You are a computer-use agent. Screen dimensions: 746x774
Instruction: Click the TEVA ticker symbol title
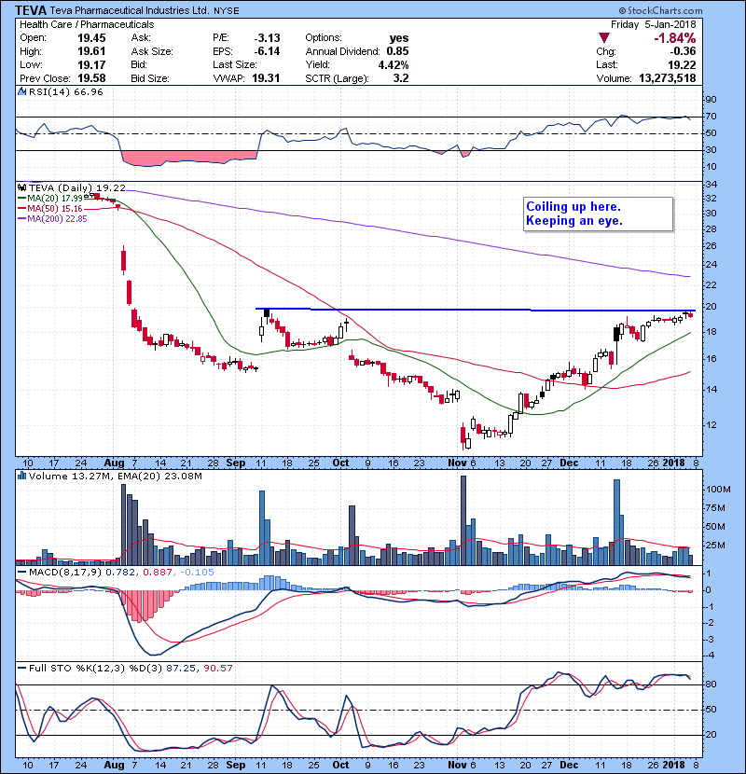31,10
